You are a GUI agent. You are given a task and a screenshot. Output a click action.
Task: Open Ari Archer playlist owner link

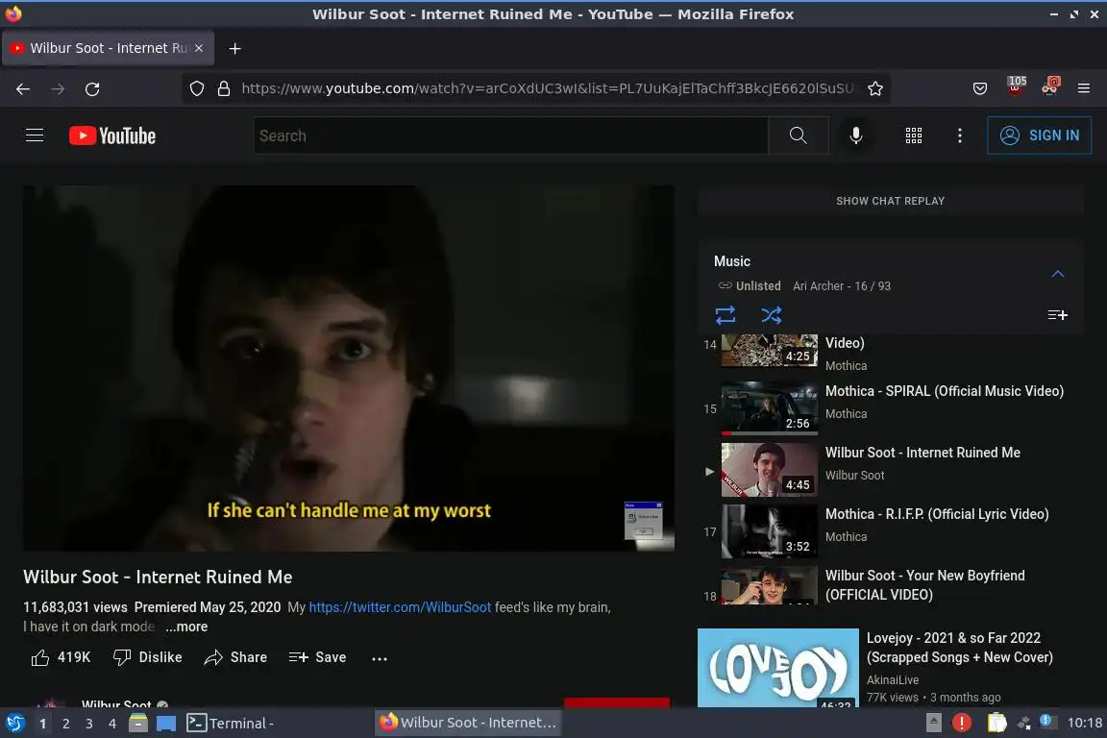[818, 286]
